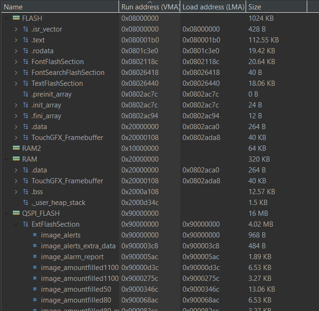Sort by Load address (LMA) column
319x311 pixels.
coord(213,7)
